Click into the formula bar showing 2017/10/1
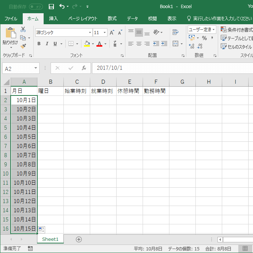This screenshot has width=253, height=253. 172,68
